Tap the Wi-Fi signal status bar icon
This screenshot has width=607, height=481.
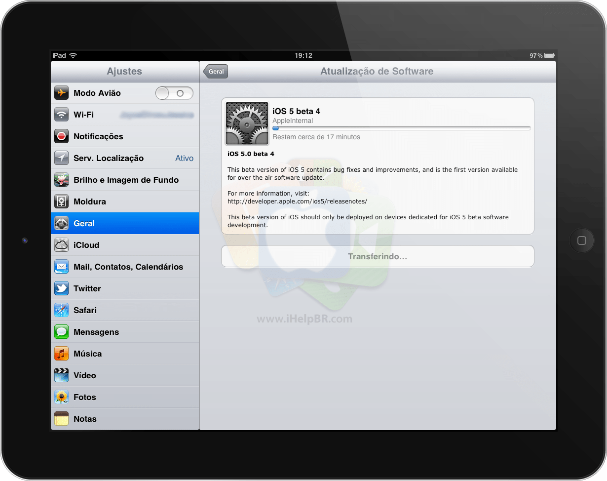tap(73, 55)
